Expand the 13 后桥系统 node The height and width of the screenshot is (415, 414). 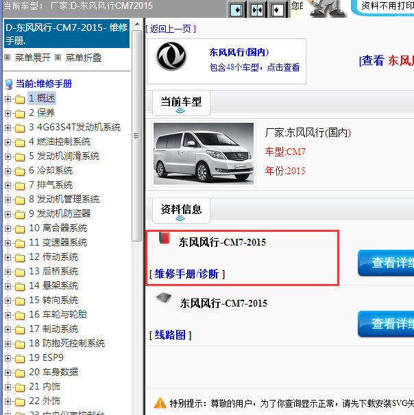click(x=8, y=272)
